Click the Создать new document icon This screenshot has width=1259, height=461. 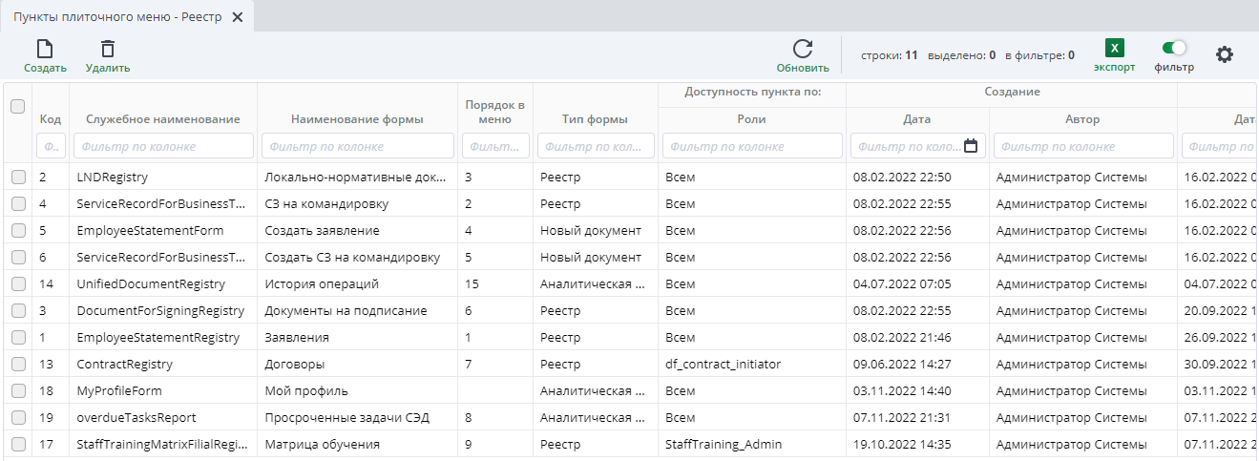tap(45, 49)
